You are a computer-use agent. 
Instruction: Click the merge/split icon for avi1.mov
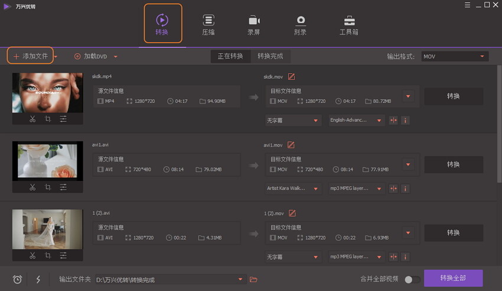393,189
